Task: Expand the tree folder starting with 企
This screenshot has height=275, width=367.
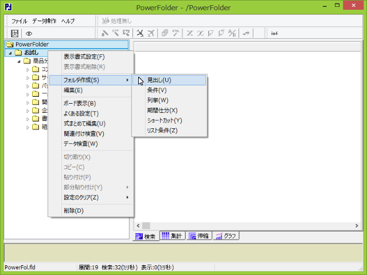Action: coord(28,111)
